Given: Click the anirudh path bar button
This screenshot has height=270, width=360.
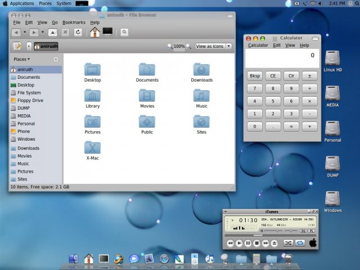Looking at the screenshot, I should click(x=46, y=46).
